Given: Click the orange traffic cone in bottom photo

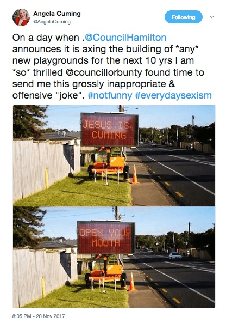Looking at the screenshot, I should click(132, 282).
